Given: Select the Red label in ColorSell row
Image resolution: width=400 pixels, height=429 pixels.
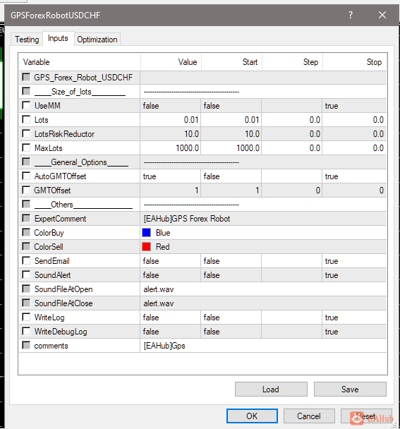Looking at the screenshot, I should click(x=163, y=247).
